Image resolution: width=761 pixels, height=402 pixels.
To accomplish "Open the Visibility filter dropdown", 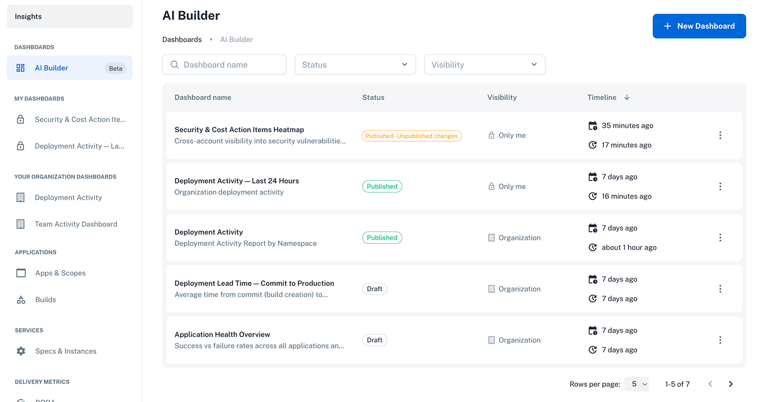I will pyautogui.click(x=484, y=64).
